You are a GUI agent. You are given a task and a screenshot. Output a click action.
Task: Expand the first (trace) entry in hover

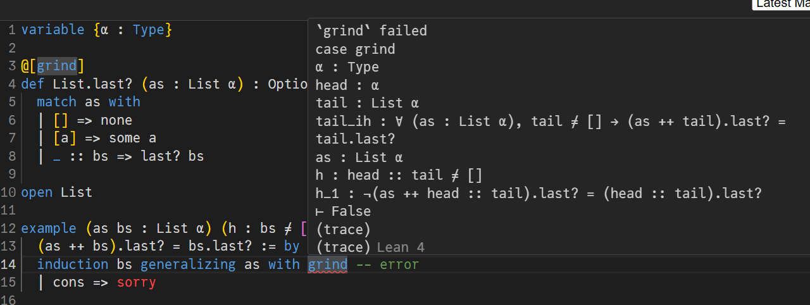tap(342, 229)
